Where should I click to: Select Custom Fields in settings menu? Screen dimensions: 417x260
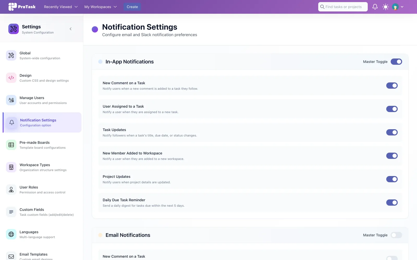(42, 212)
